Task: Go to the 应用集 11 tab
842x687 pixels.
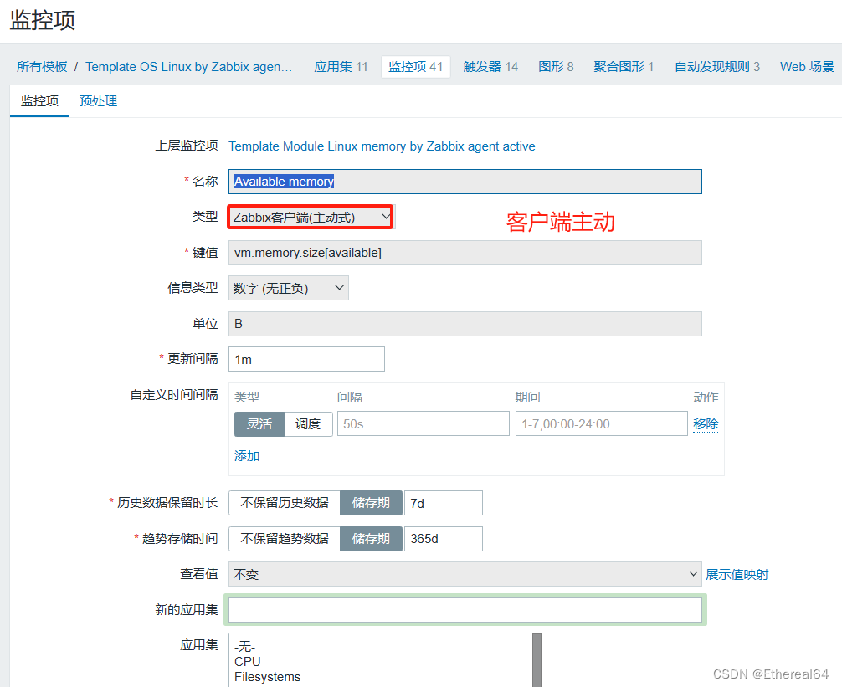Action: pos(341,67)
